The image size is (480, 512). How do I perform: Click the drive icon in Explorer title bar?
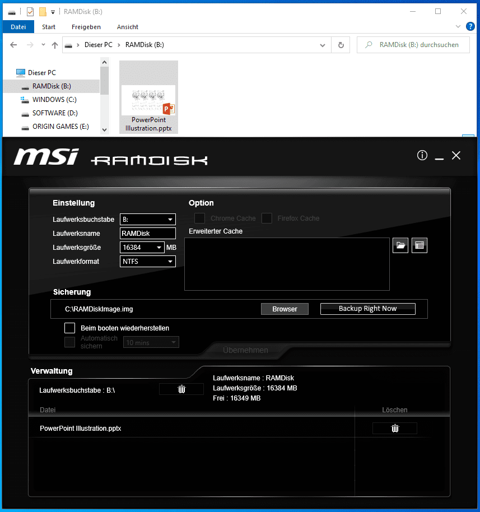pos(12,12)
